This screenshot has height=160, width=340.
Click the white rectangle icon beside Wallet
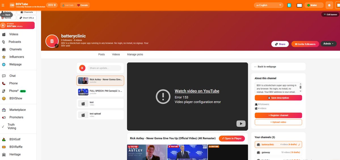[x=299, y=5]
